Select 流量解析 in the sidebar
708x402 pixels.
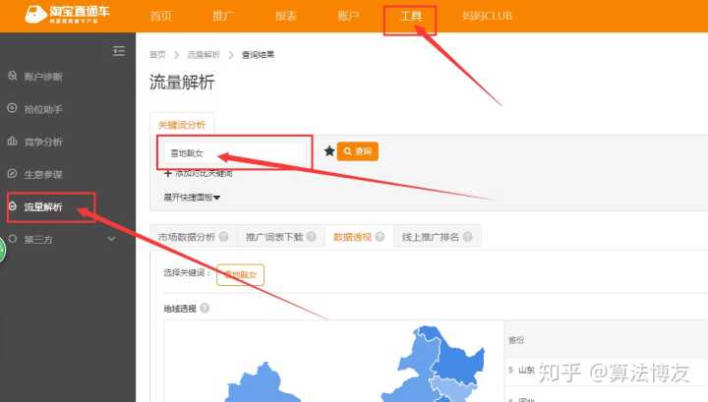pyautogui.click(x=43, y=207)
